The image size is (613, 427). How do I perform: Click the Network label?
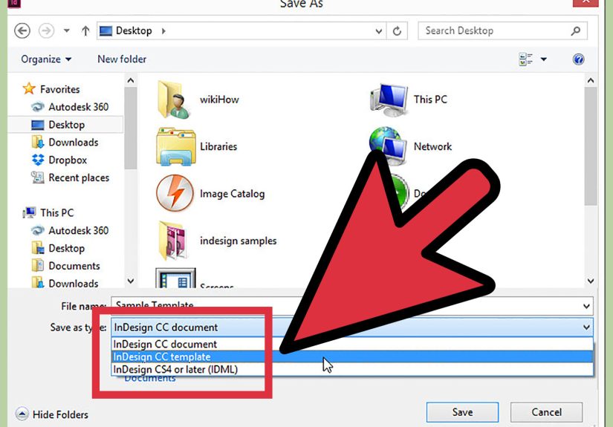tap(432, 146)
